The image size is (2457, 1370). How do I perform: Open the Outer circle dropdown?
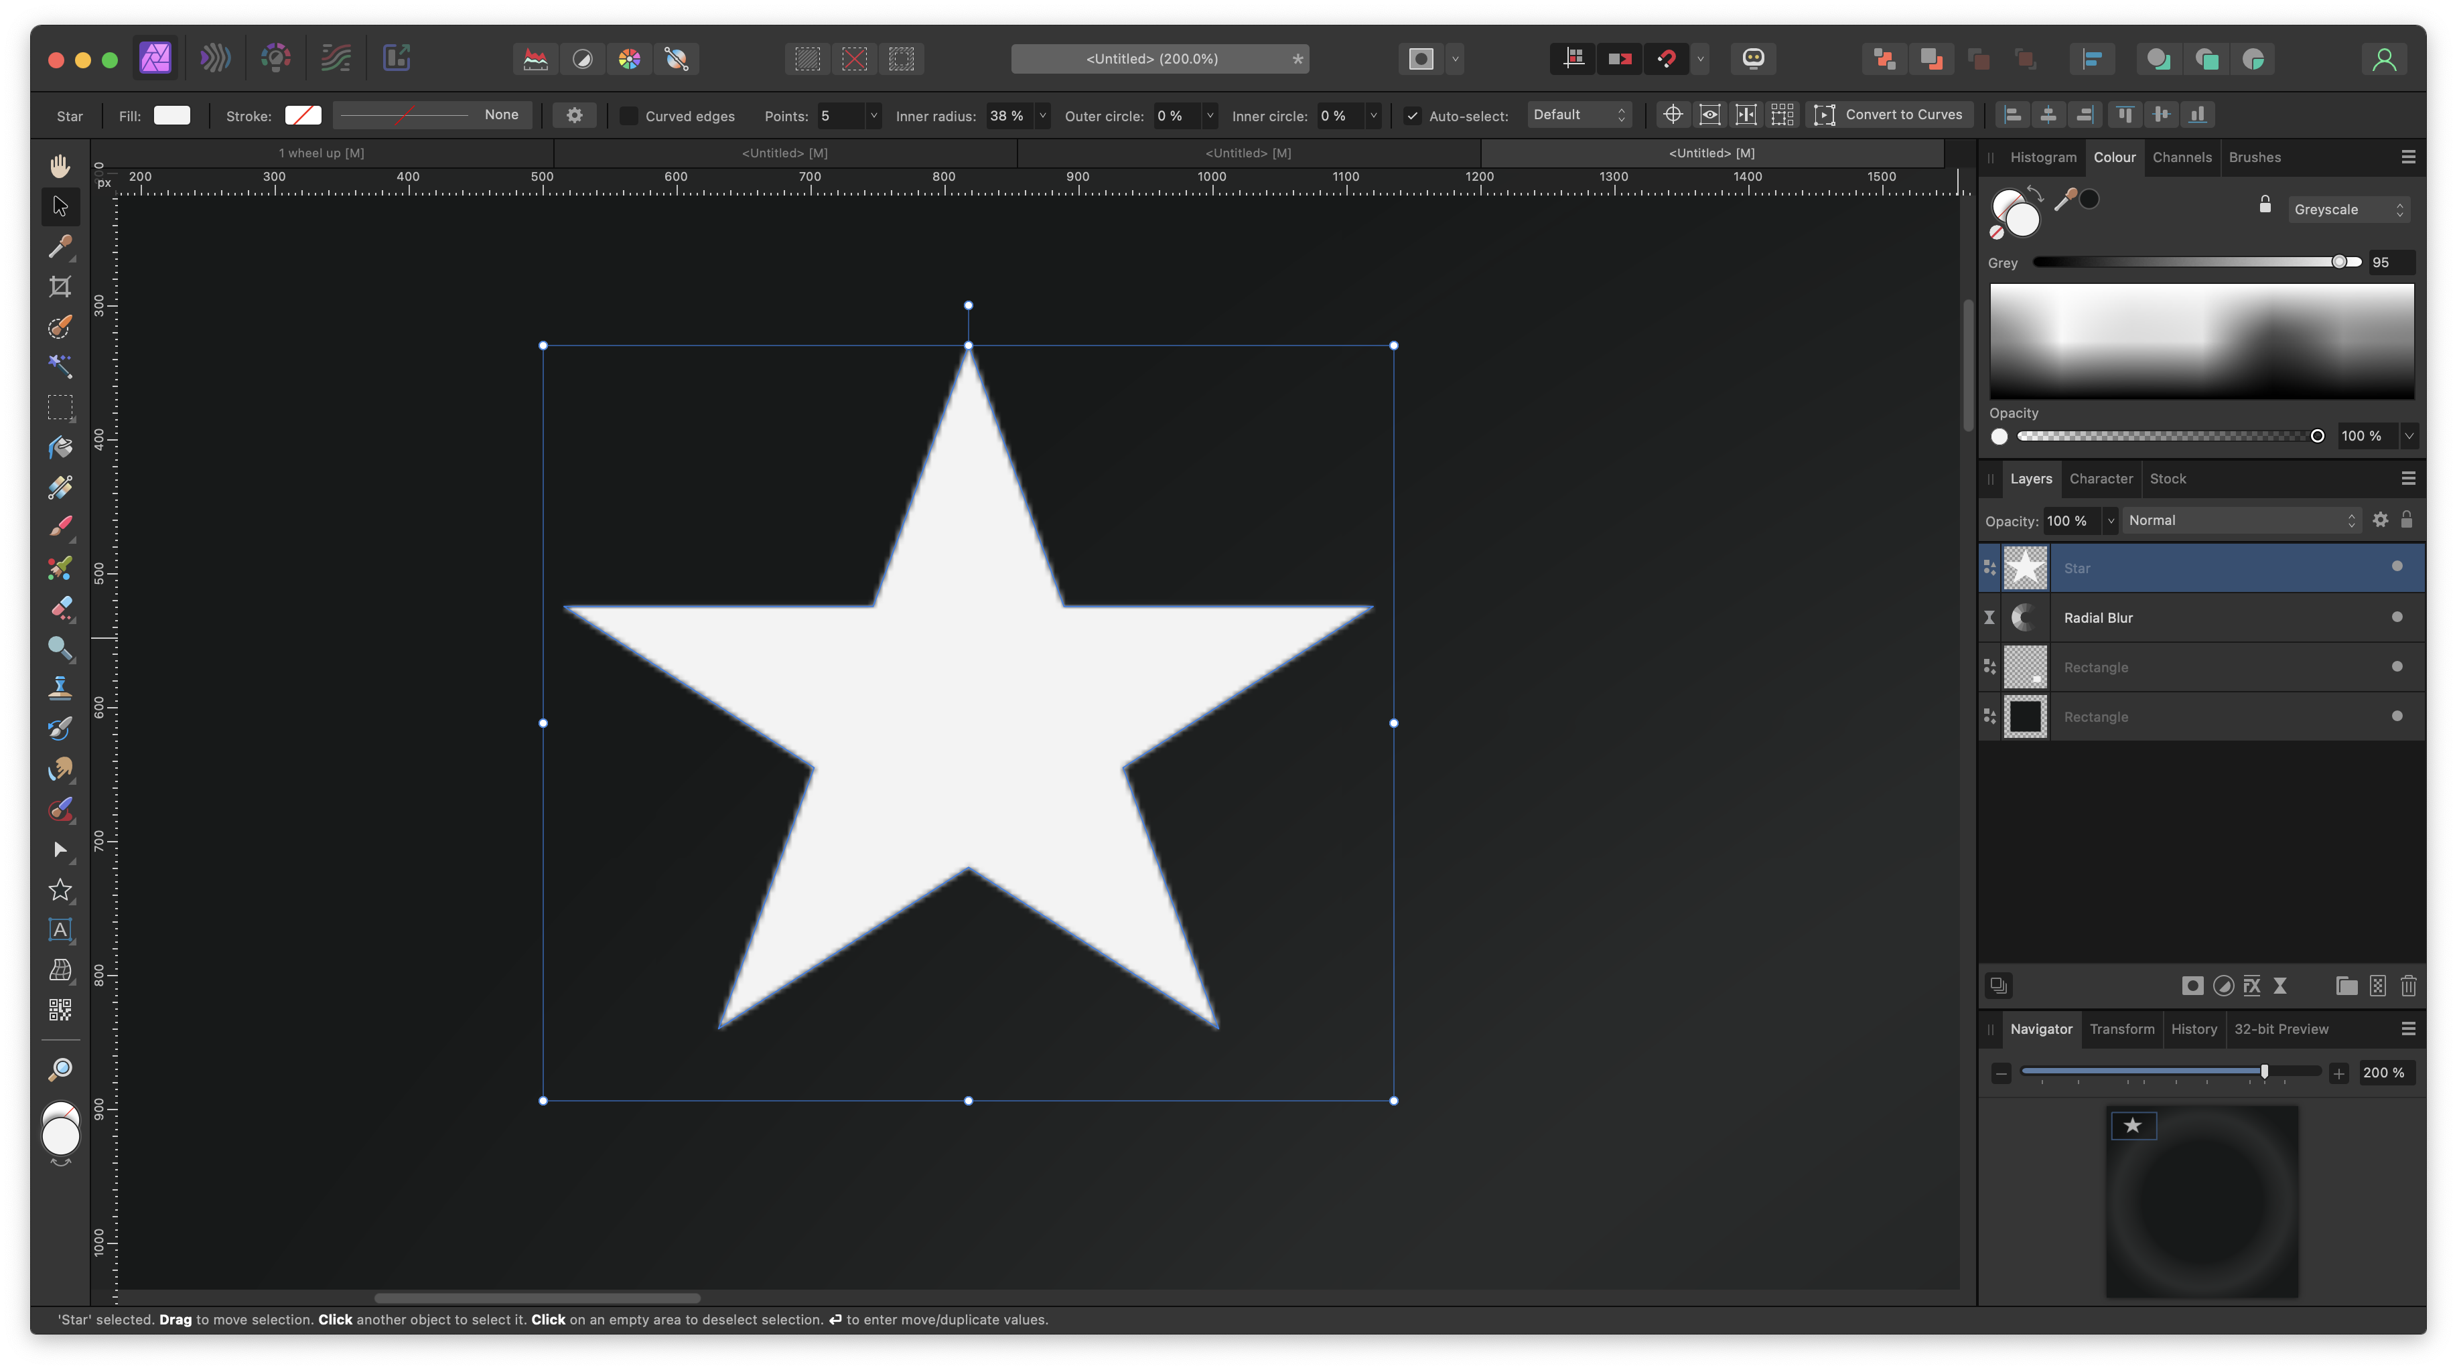(x=1210, y=115)
